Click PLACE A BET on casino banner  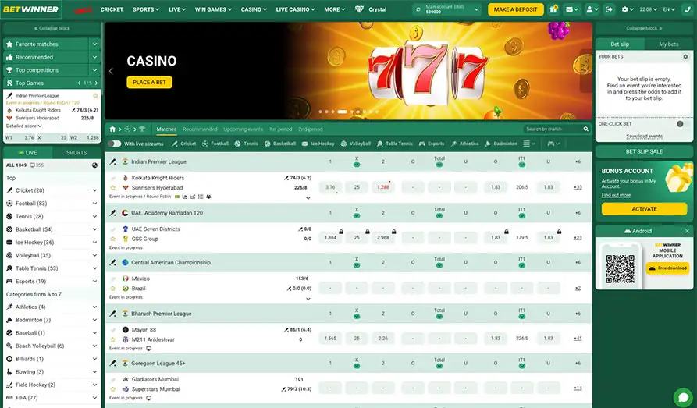point(149,82)
